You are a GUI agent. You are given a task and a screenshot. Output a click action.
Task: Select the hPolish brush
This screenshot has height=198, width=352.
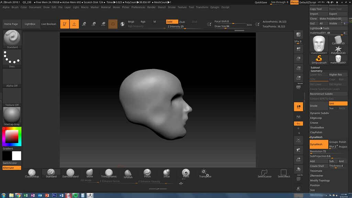click(128, 173)
